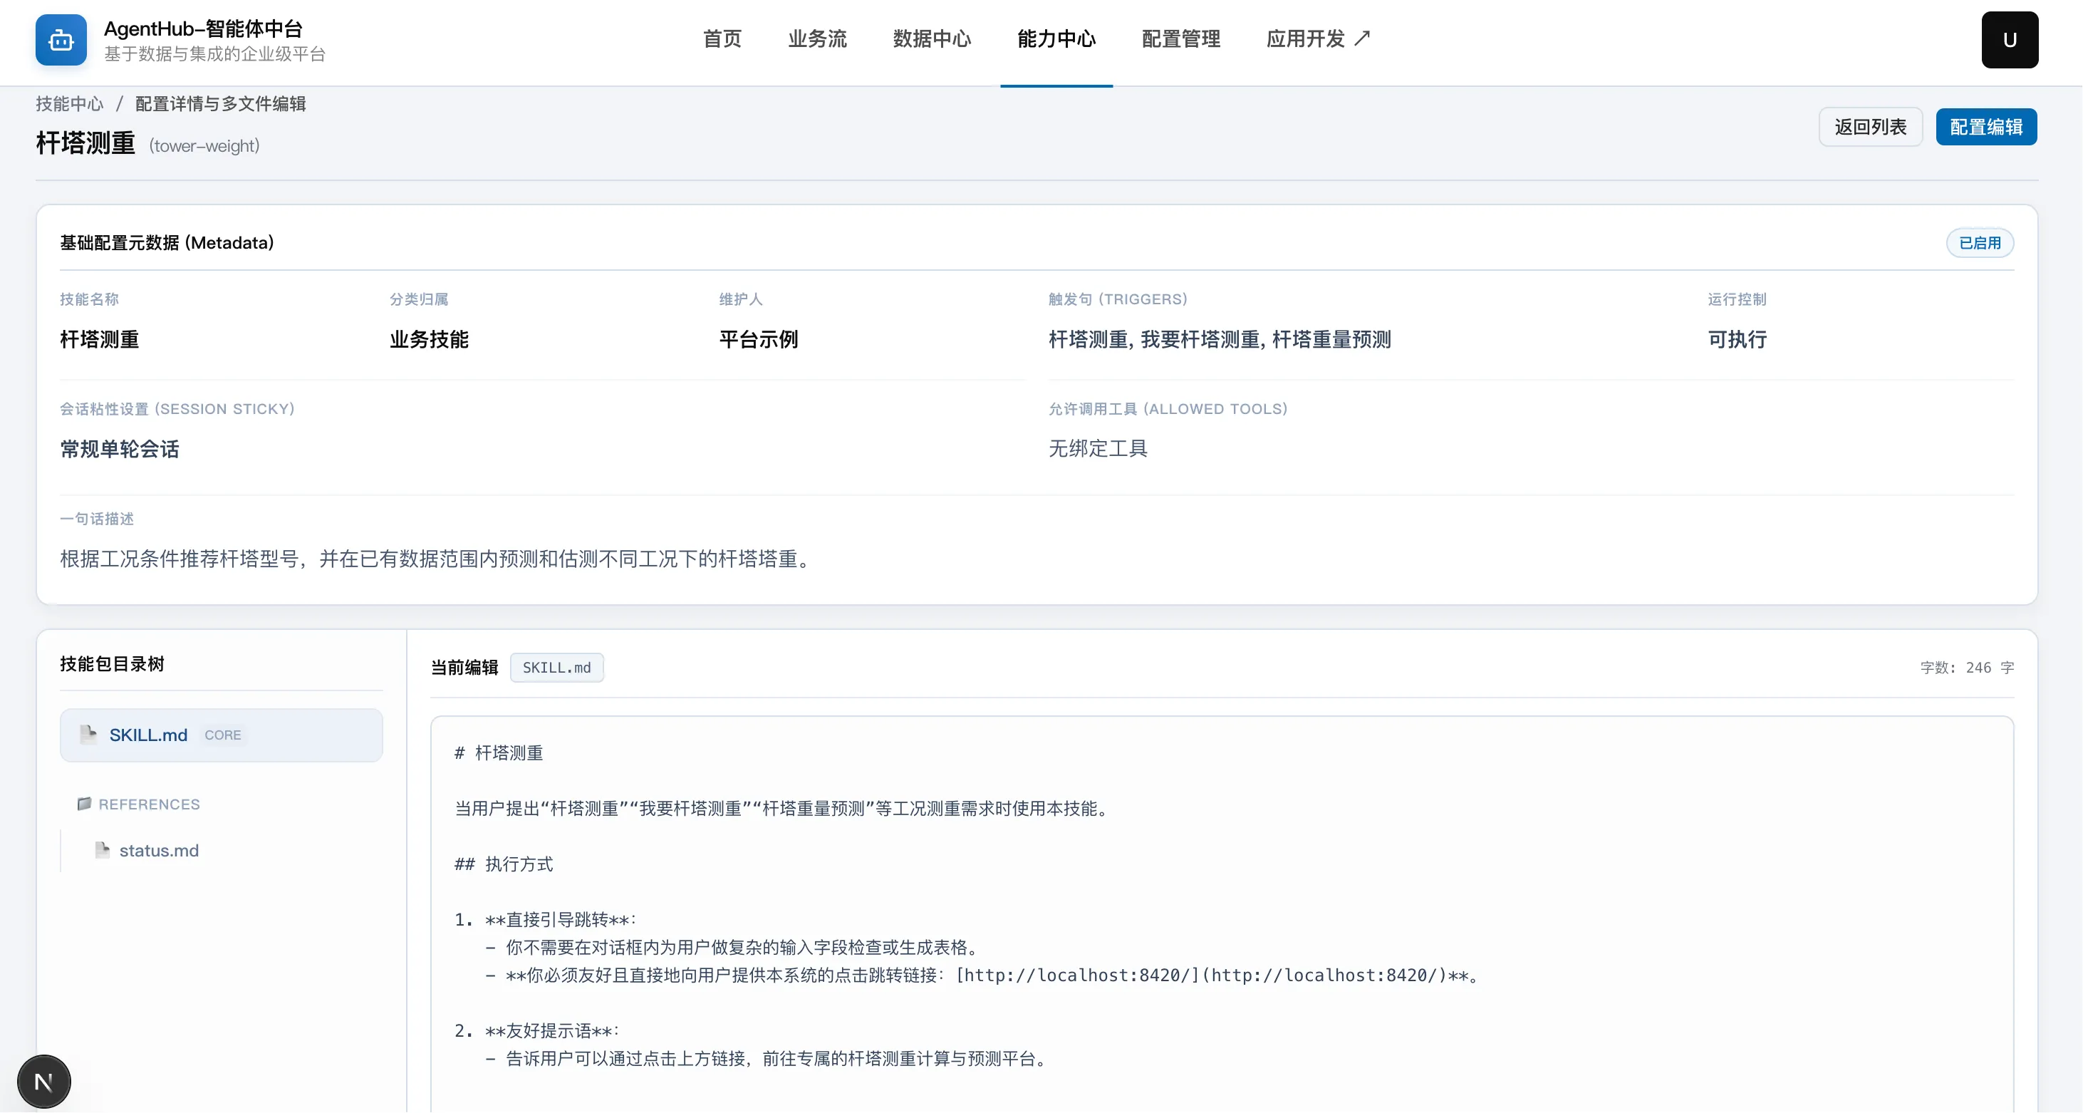The height and width of the screenshot is (1113, 2083).
Task: Click the 可执行 run control value
Action: tap(1737, 339)
